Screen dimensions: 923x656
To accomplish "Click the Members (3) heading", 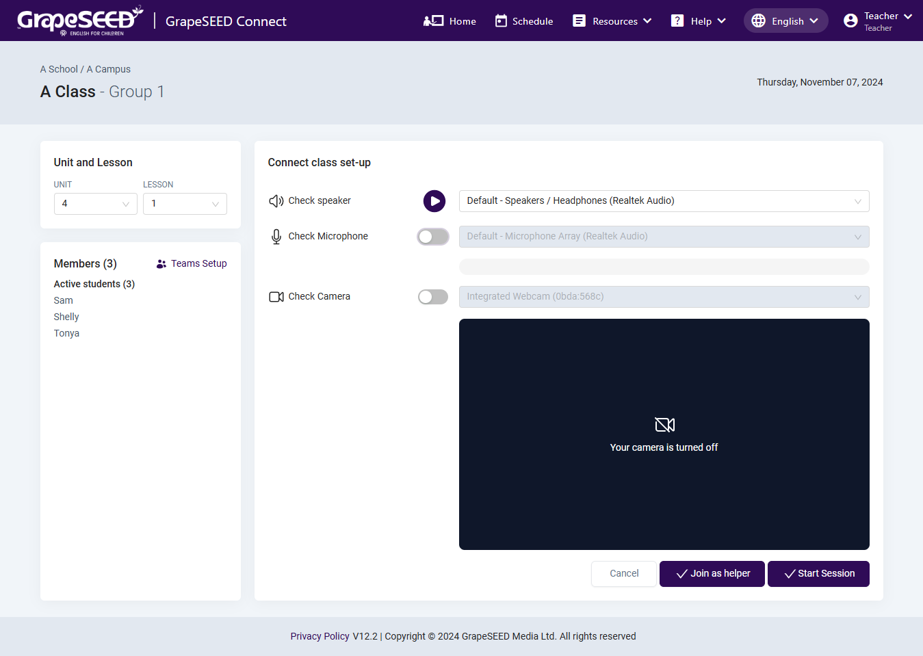I will coord(86,264).
